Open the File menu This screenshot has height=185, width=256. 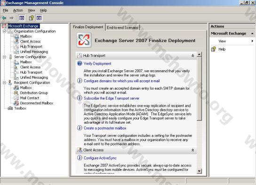[x=5, y=10]
